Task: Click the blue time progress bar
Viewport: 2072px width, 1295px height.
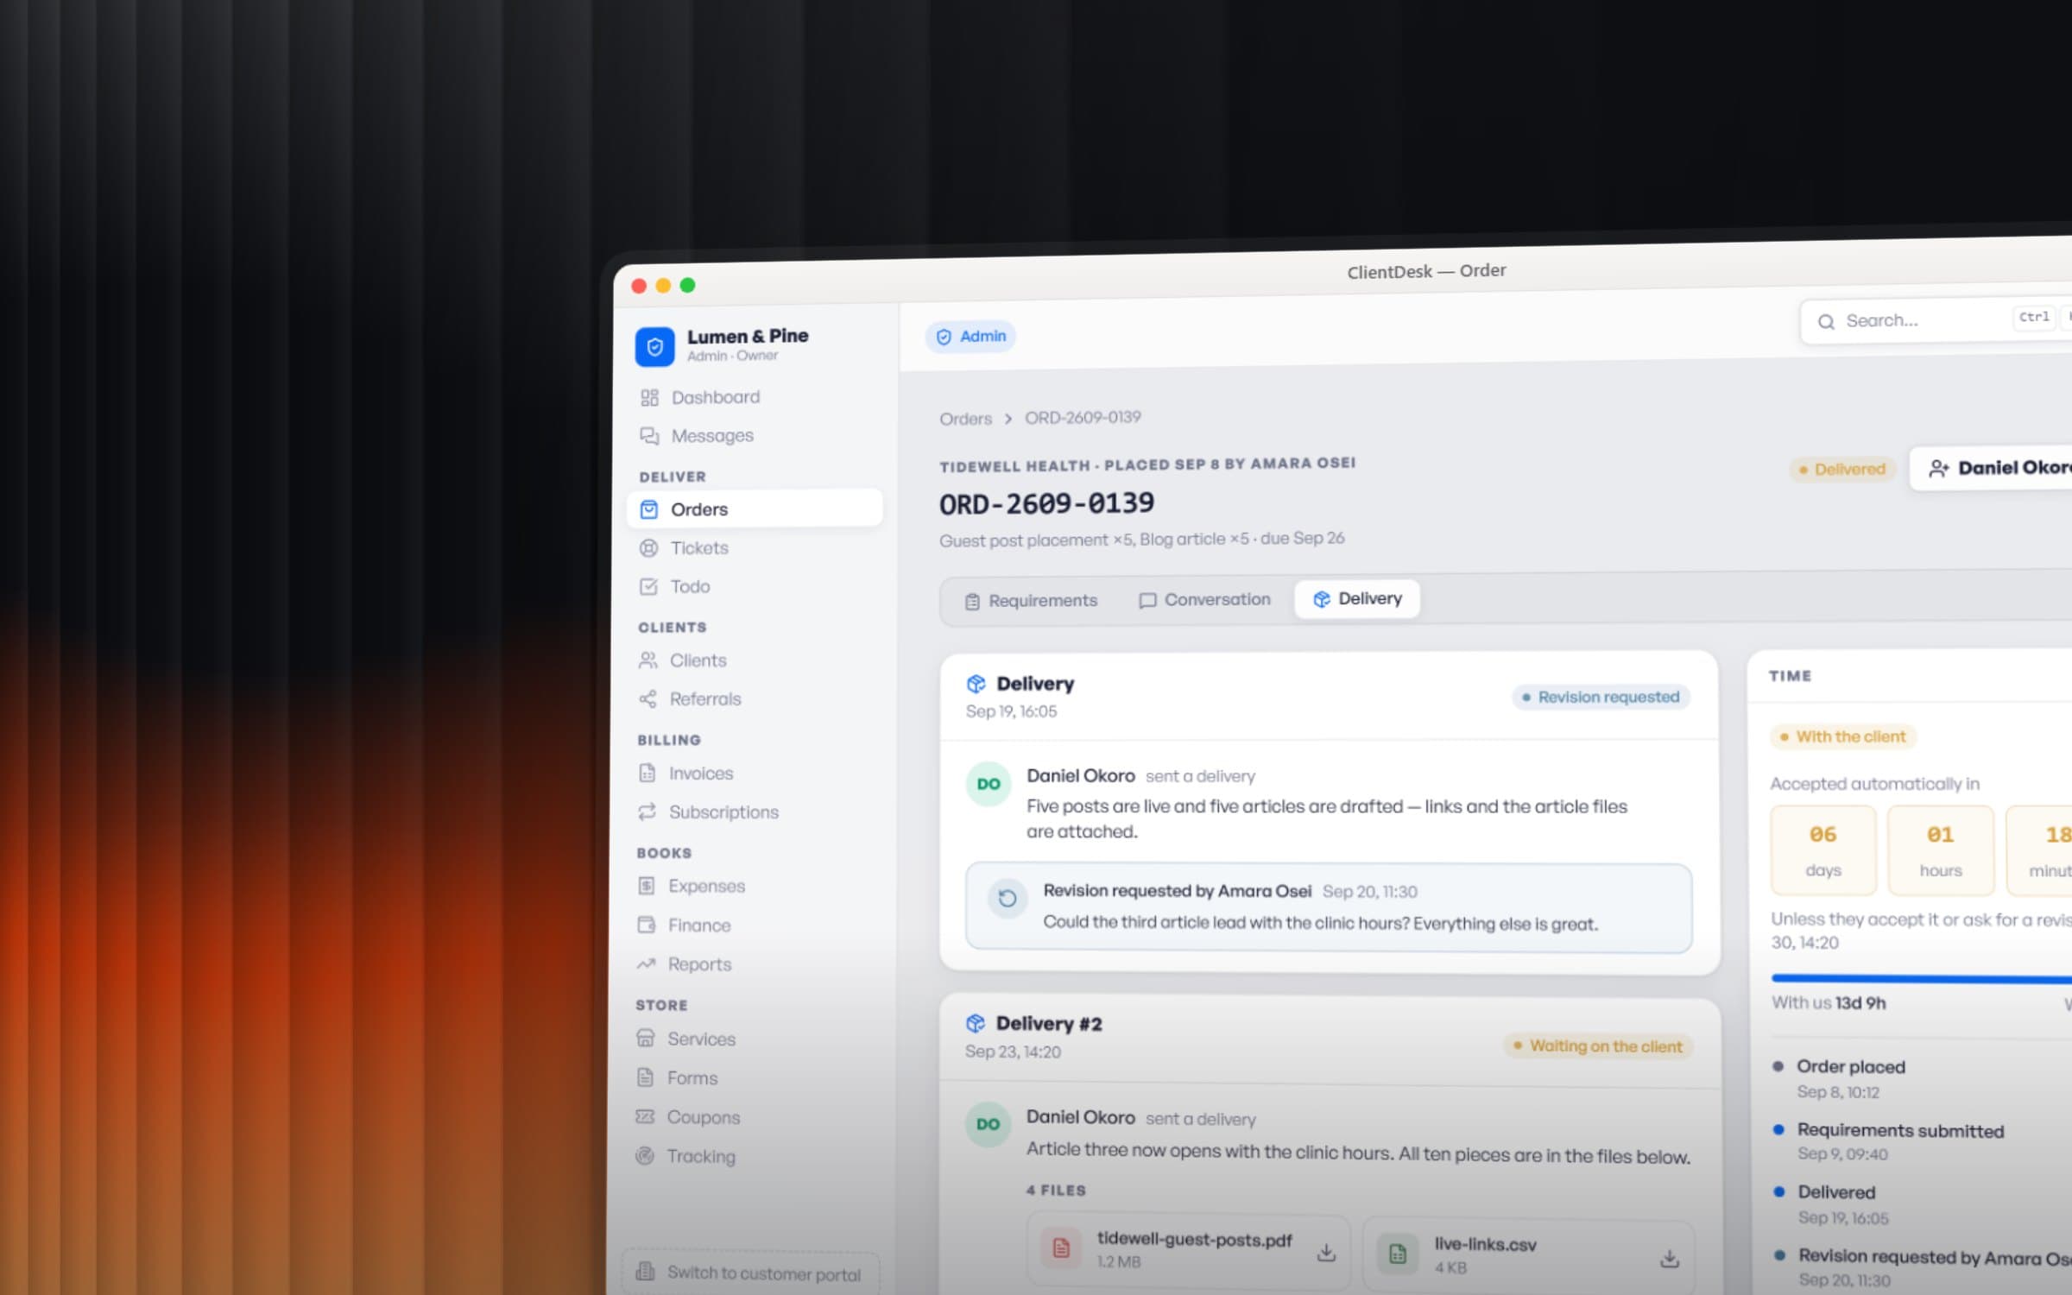Action: pyautogui.click(x=1921, y=978)
